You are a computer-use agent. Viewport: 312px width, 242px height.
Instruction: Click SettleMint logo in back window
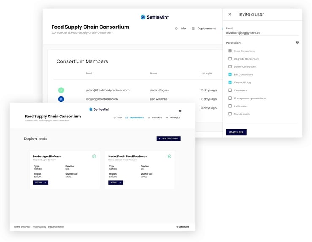pyautogui.click(x=155, y=17)
